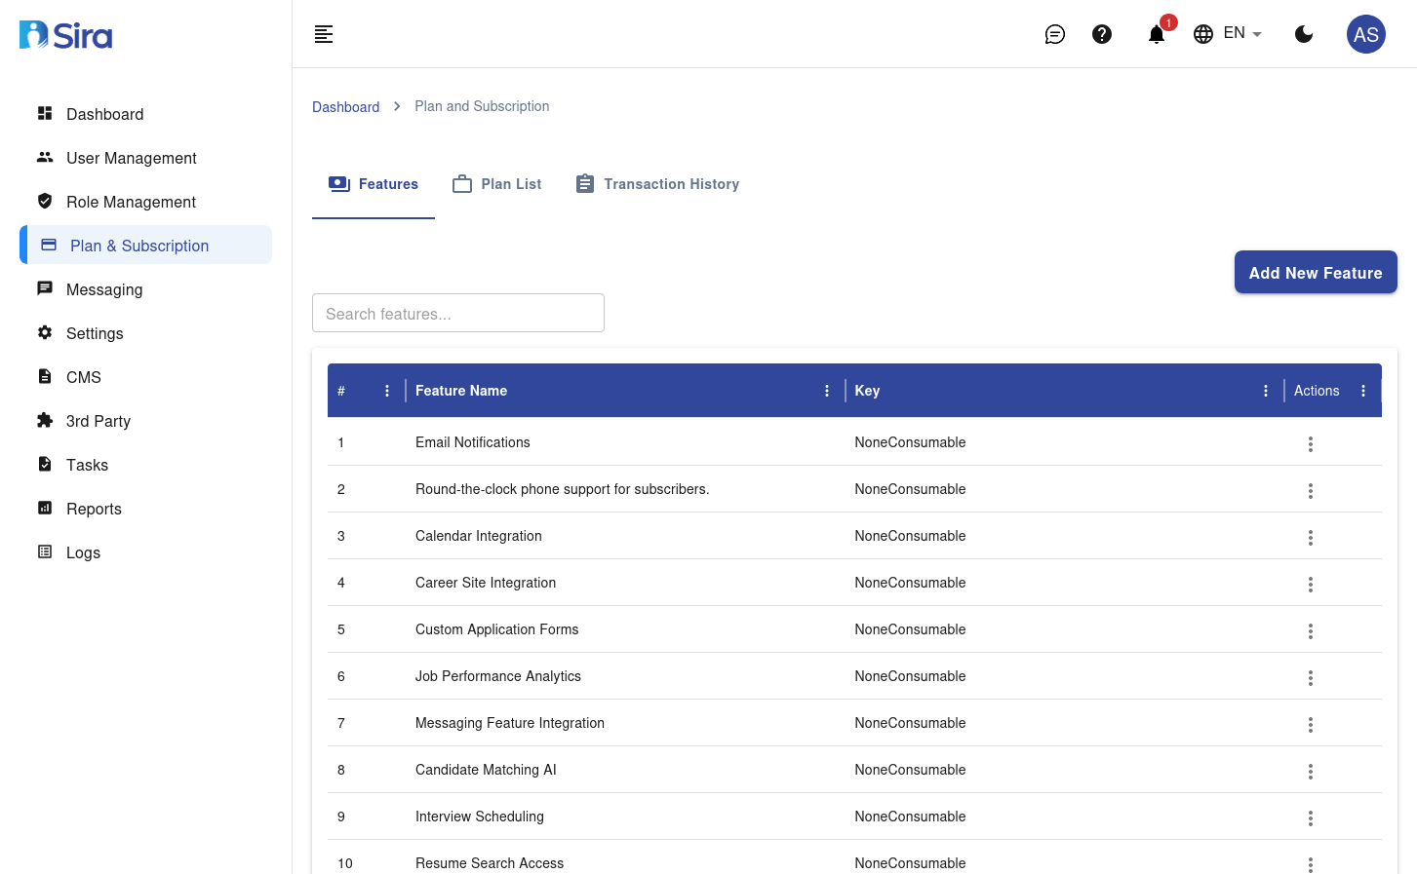Open the Messaging section in the sidebar
Screen dimensions: 1417x874
tap(103, 289)
